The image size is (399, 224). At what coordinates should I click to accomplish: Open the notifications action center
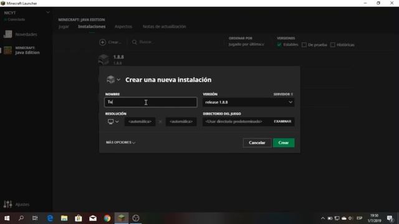[390, 218]
